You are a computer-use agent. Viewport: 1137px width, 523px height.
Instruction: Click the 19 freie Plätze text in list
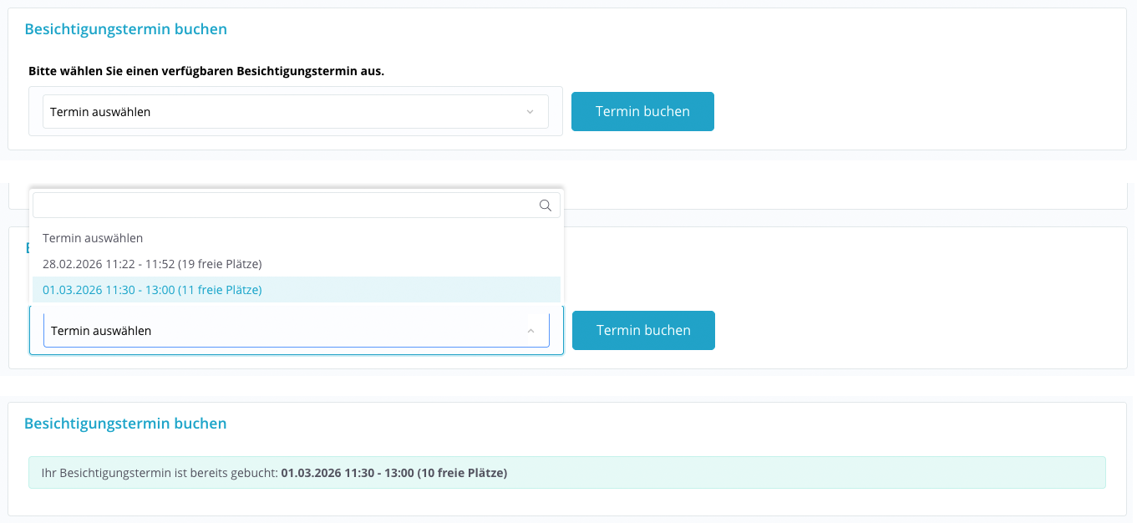(x=221, y=264)
